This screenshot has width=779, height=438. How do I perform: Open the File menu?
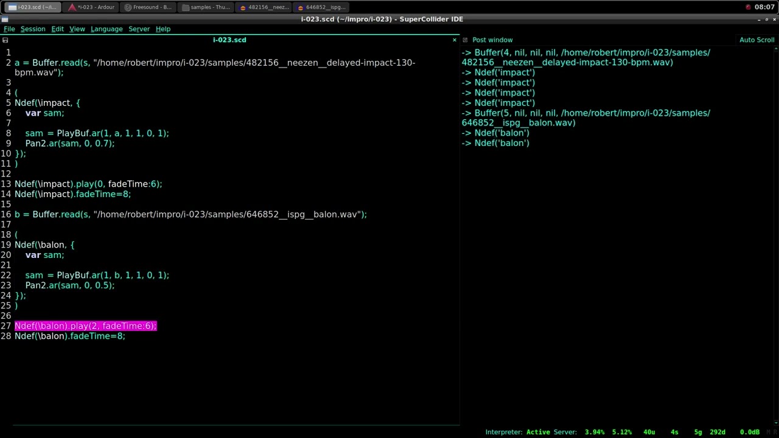9,29
